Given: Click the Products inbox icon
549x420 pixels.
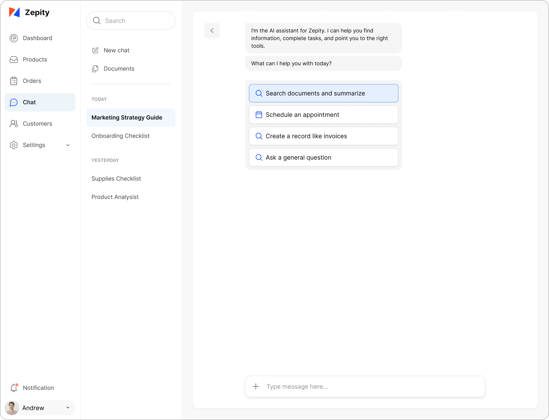Looking at the screenshot, I should [x=14, y=60].
